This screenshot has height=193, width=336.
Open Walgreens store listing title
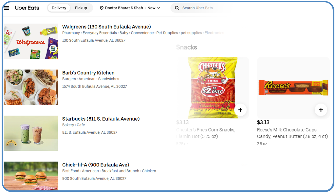pos(106,27)
